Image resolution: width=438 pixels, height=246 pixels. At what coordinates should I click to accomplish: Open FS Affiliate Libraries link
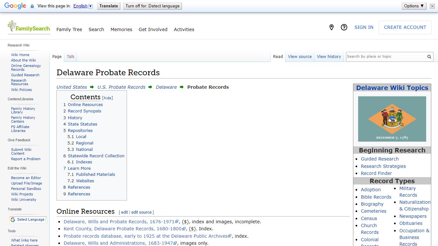point(20,129)
